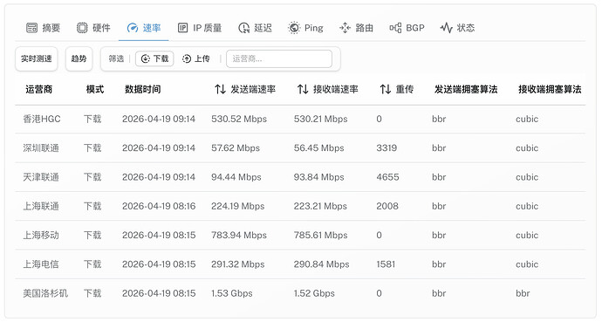Go to the 路由 routing tab

click(x=356, y=28)
